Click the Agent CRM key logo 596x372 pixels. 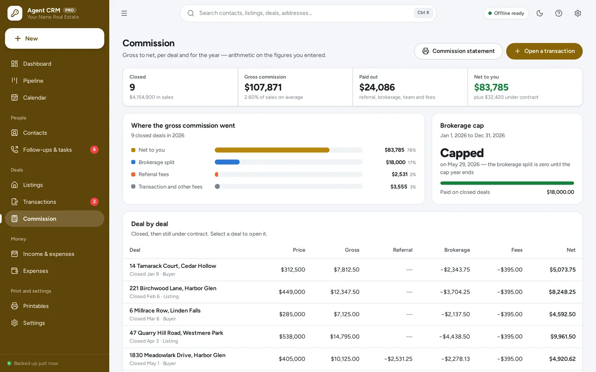(15, 13)
